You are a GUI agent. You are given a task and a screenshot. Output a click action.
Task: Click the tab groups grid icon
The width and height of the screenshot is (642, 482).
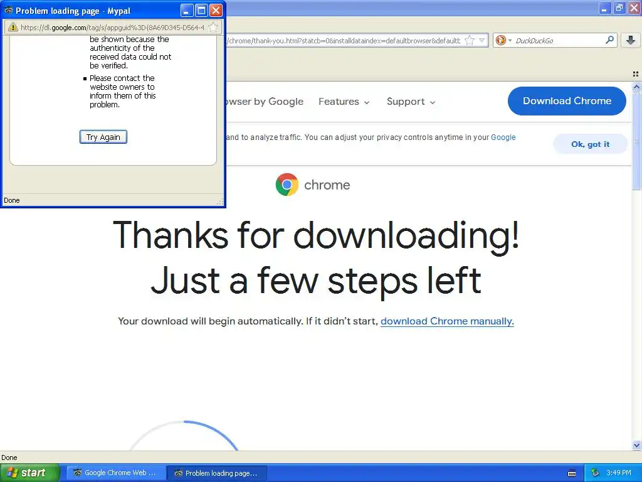click(x=636, y=74)
